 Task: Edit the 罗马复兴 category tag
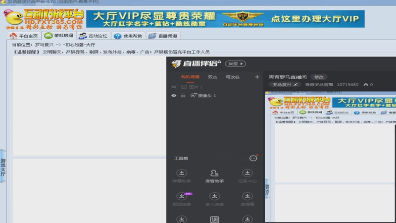[x=285, y=85]
